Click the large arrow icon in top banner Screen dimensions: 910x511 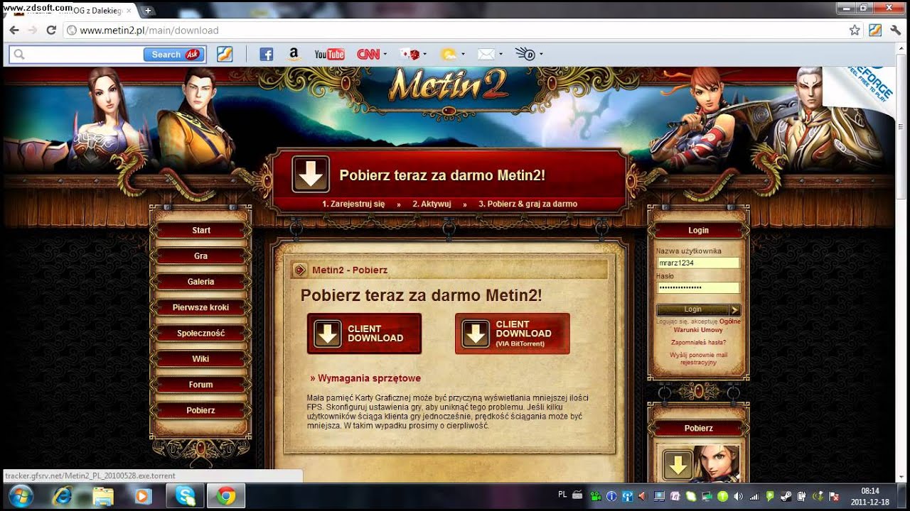pyautogui.click(x=311, y=175)
